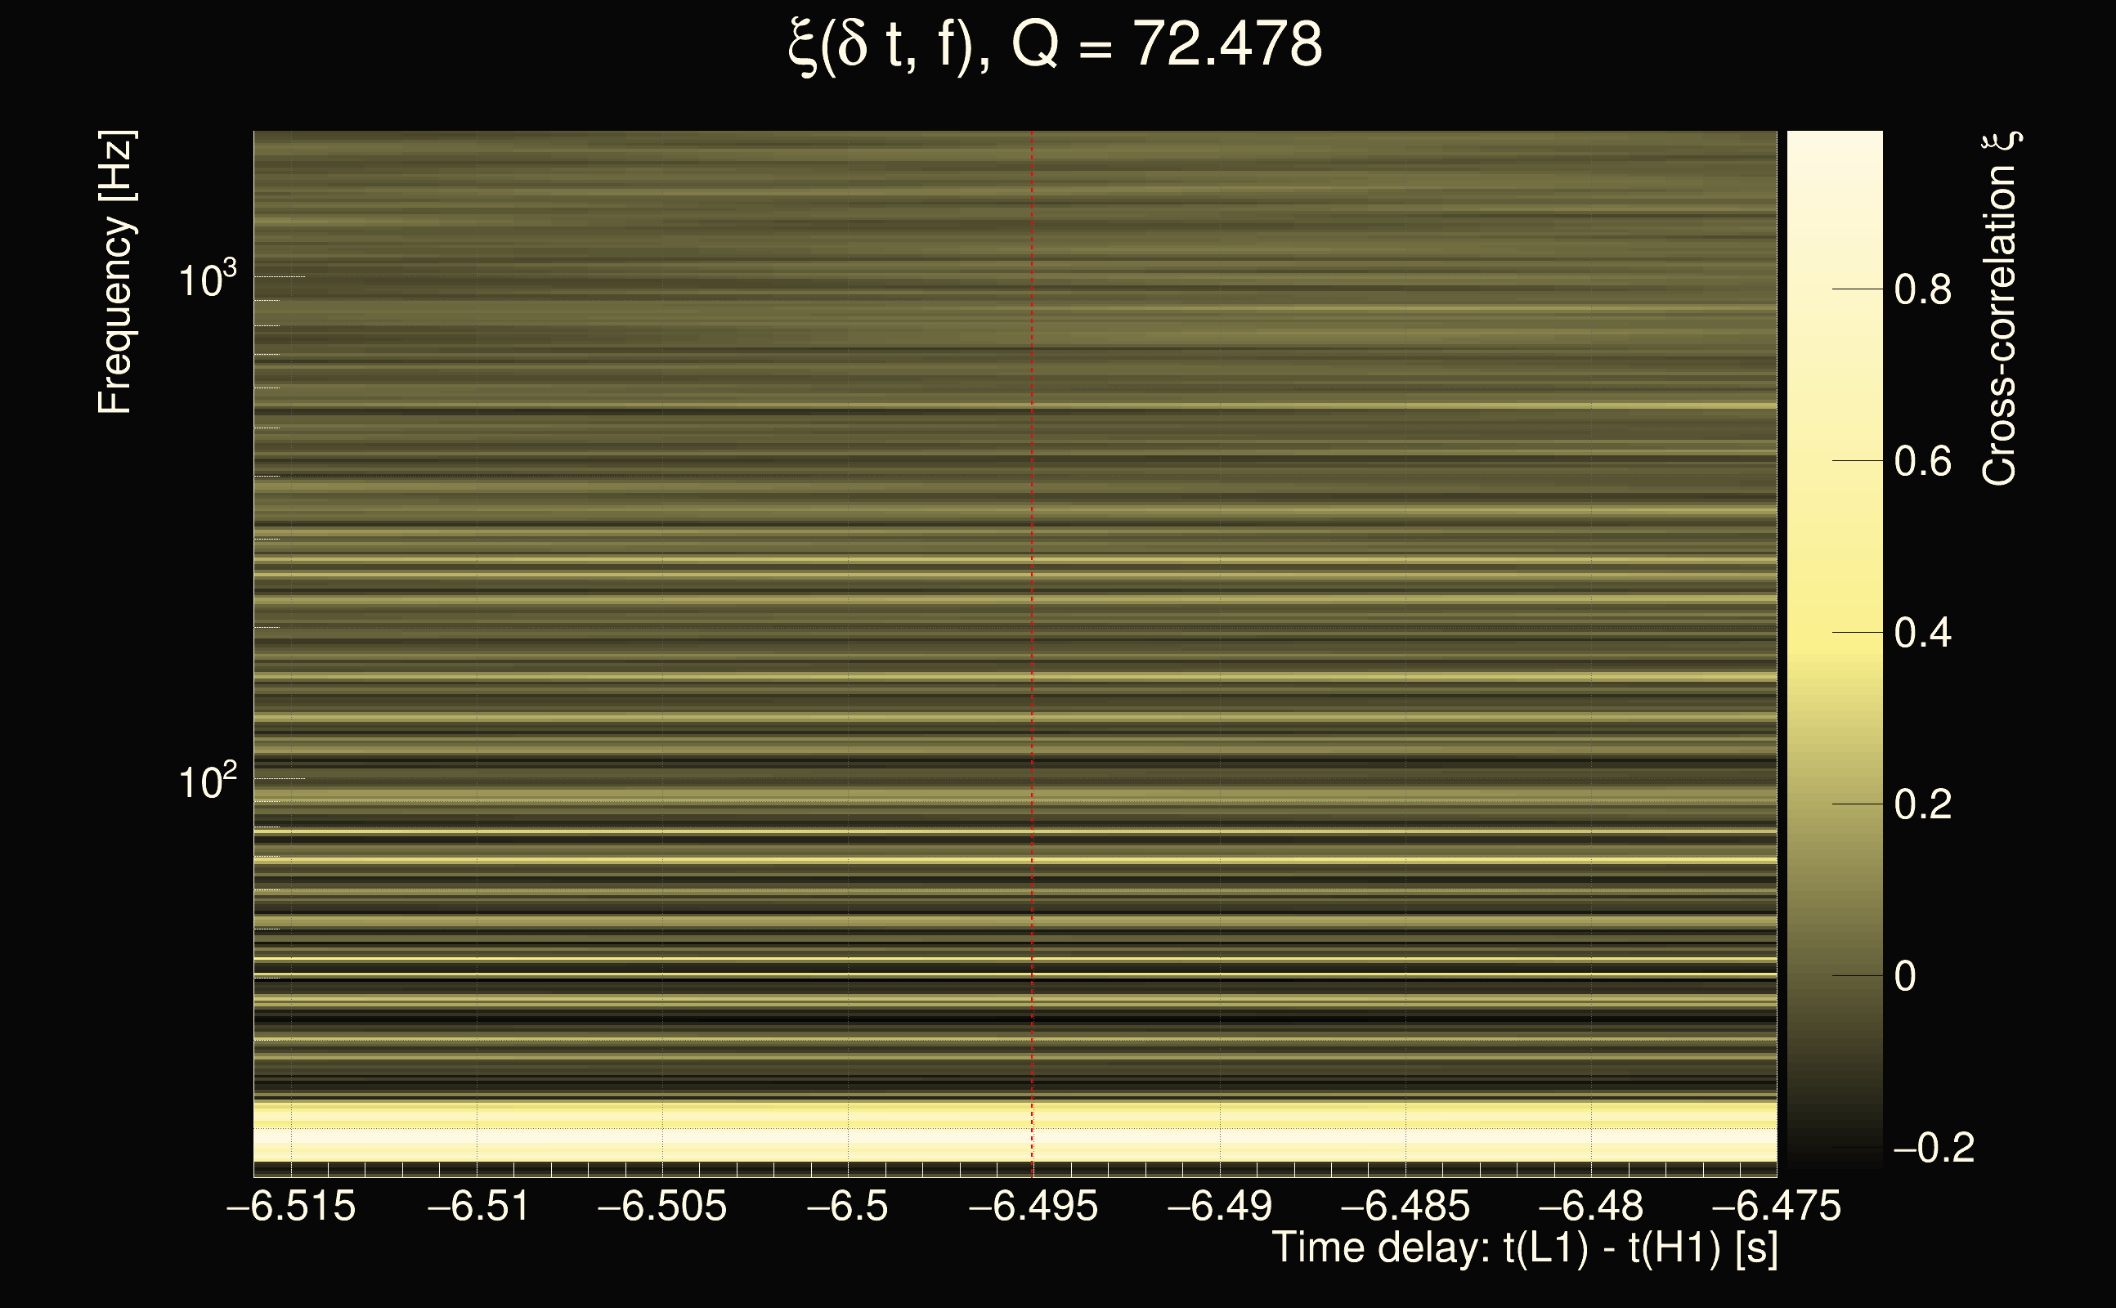Click the 0.2 tick on the colorbar
Image resolution: width=2116 pixels, height=1308 pixels.
pos(1922,805)
